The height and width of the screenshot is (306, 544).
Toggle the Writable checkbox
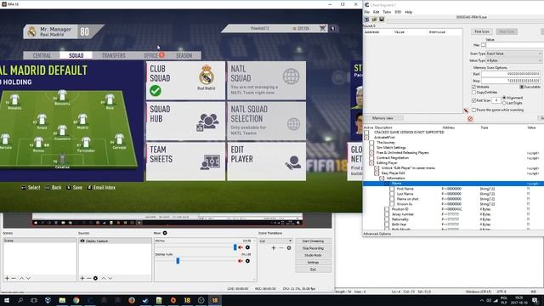474,87
